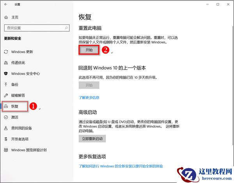Click the 查找设置 search box
Image resolution: width=234 pixels, height=183 pixels.
point(37,28)
